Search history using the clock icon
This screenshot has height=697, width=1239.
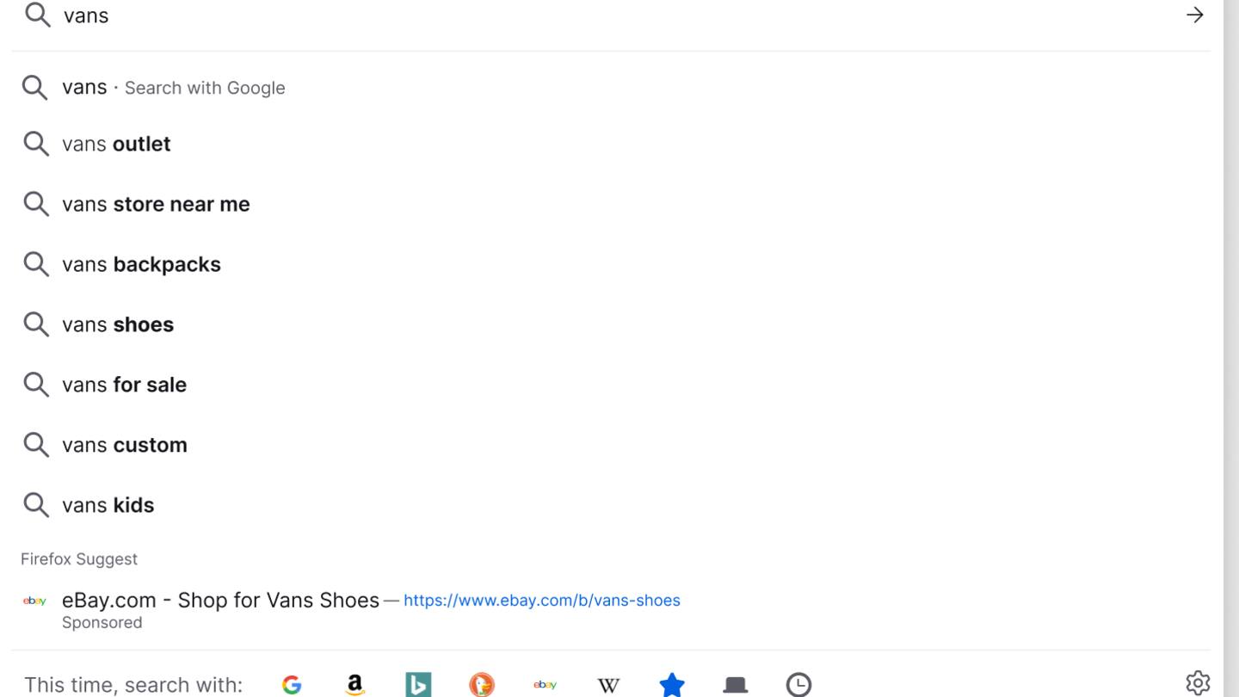(798, 685)
